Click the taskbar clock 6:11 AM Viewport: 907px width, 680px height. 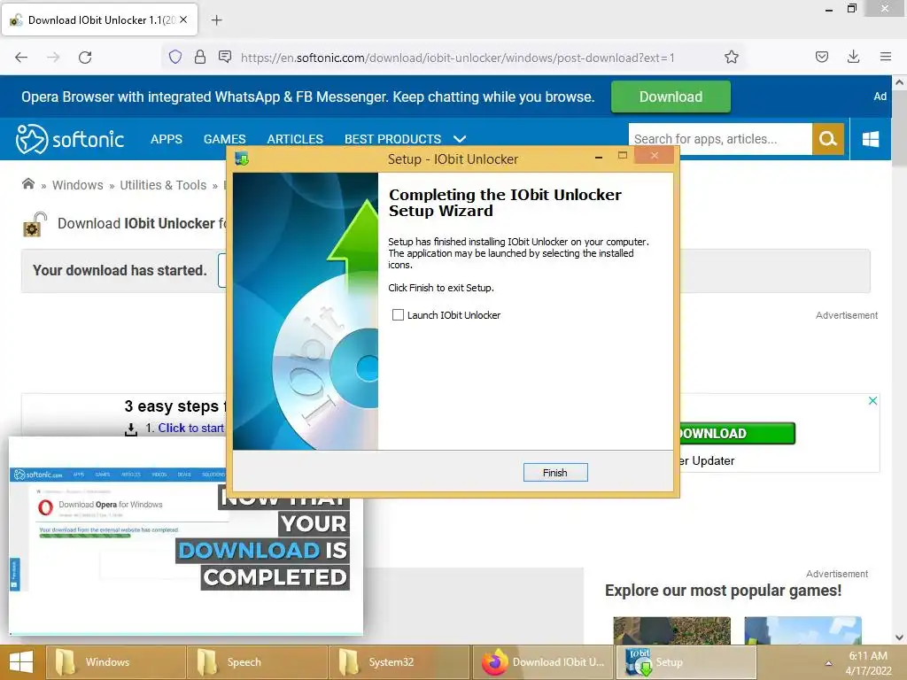(x=868, y=656)
